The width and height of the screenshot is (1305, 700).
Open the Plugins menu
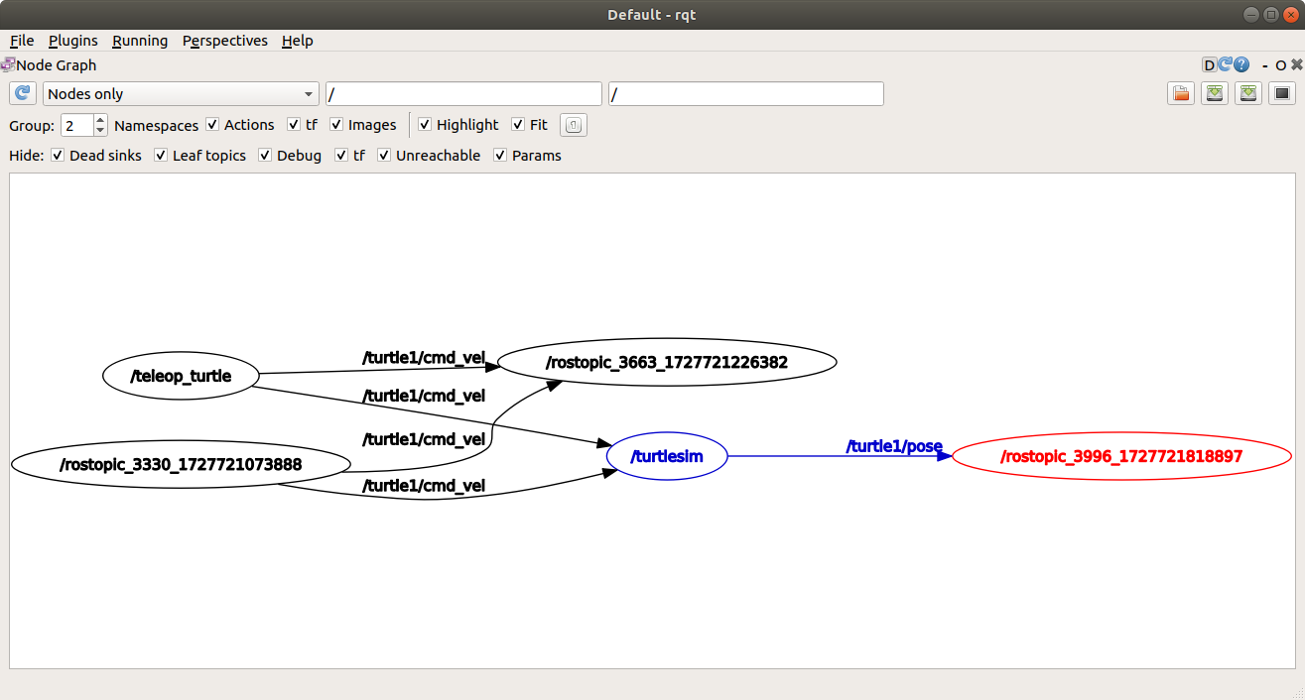pos(73,41)
